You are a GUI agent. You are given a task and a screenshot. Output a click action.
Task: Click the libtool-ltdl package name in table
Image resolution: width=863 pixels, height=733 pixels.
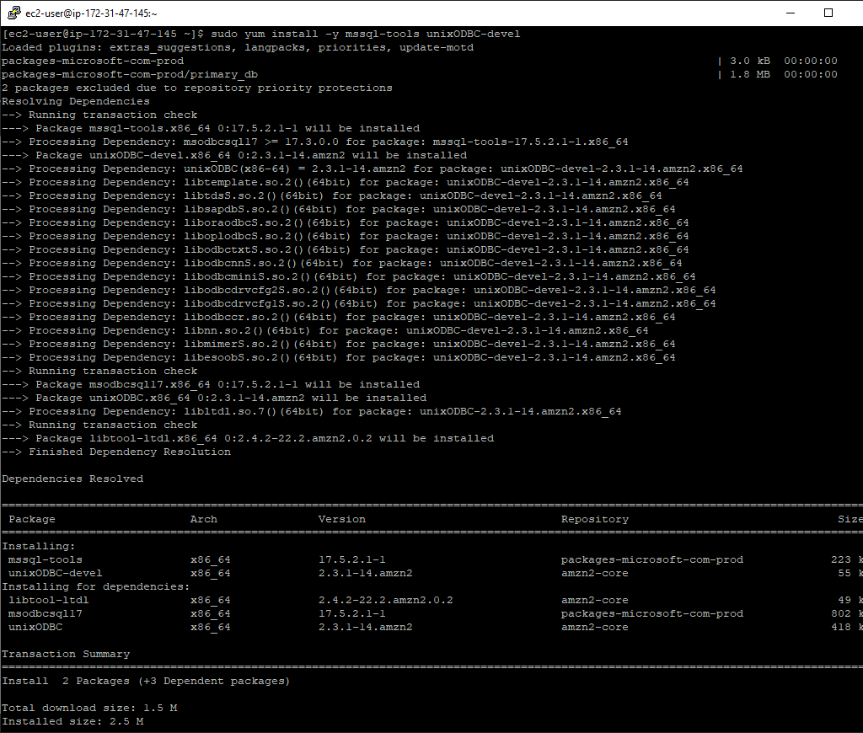(48, 601)
